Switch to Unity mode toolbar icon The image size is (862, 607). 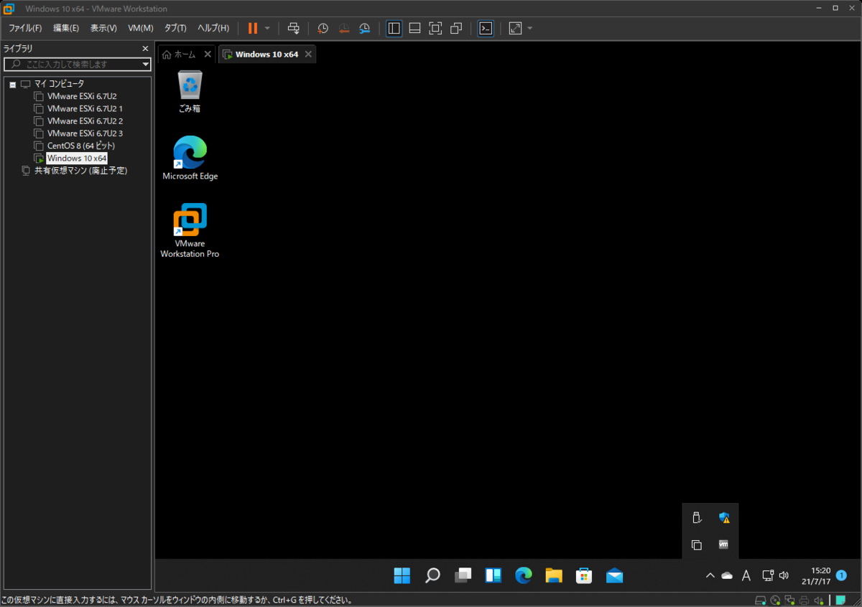tap(456, 29)
